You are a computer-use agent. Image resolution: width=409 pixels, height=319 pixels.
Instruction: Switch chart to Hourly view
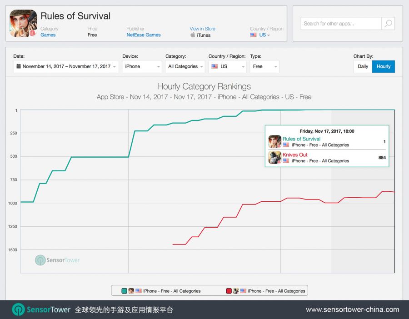click(384, 66)
